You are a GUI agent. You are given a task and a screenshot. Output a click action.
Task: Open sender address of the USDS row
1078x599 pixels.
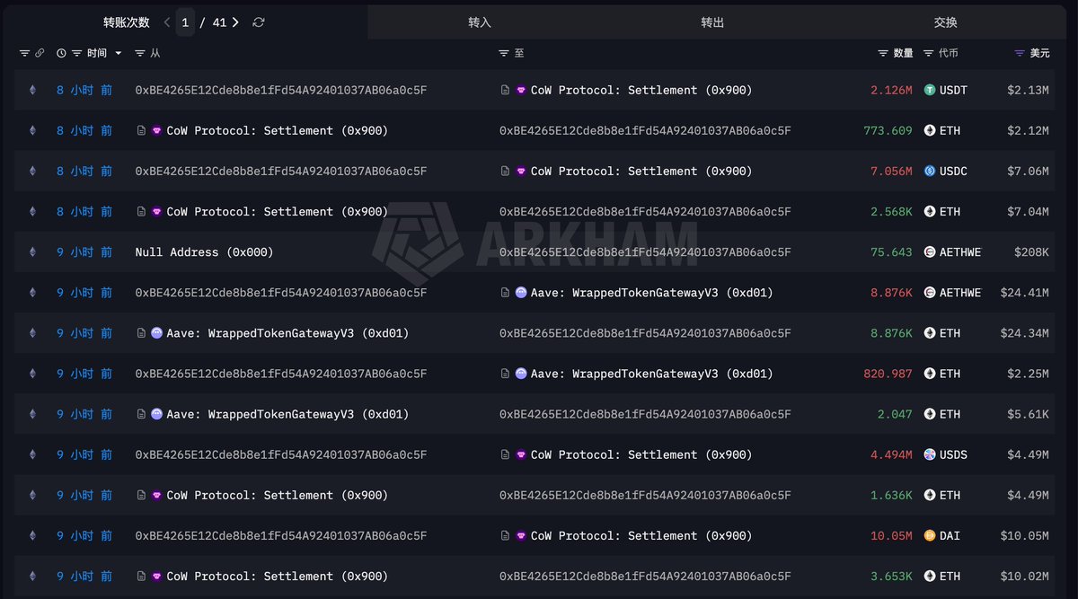click(x=281, y=454)
